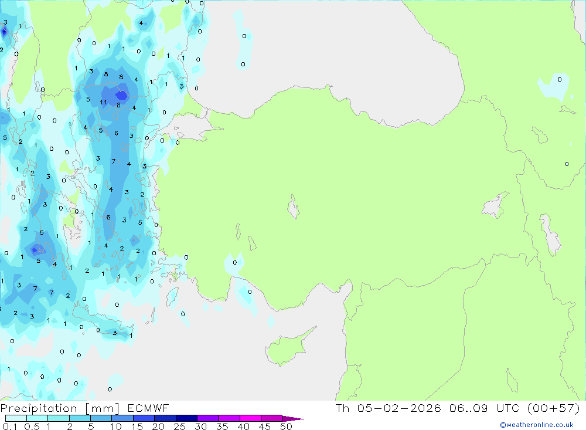
Task: Select the 25–30 mm navy legend box
Action: [x=186, y=418]
